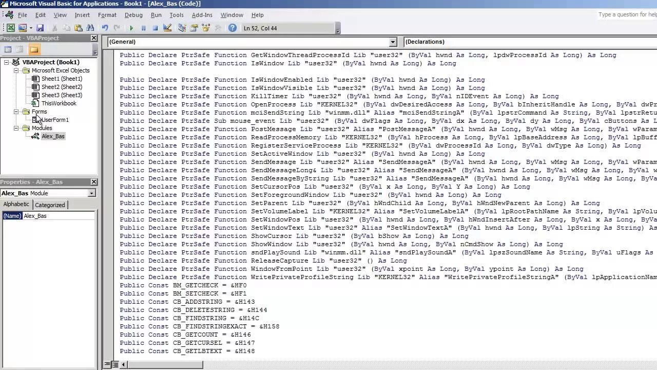Close the Project - VBAProject pane
This screenshot has height=370, width=657.
[x=94, y=38]
